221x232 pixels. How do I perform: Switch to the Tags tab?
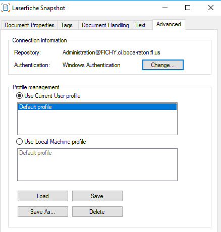click(67, 25)
